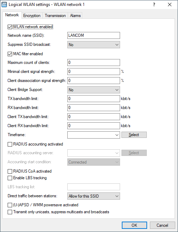Switch to the Network tab

pos(12,15)
